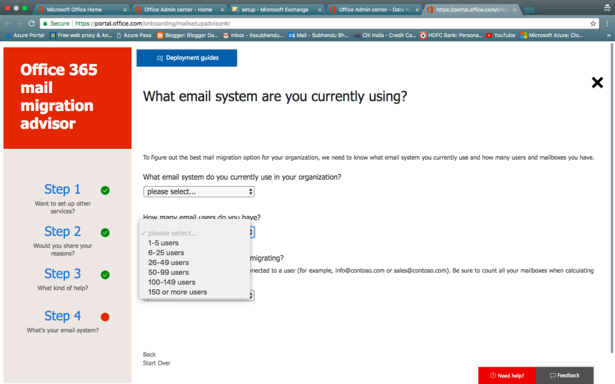
Task: Close the setup - Microsoft Exchange tab
Action: pyautogui.click(x=320, y=10)
